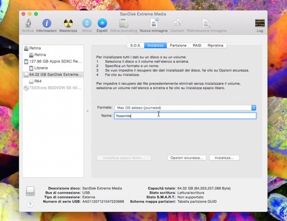
Task: Click the Lettura/scrittura status value
Action: point(191,193)
